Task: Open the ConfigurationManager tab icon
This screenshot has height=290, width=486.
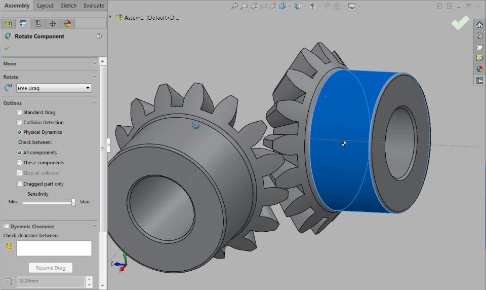Action: (38, 24)
